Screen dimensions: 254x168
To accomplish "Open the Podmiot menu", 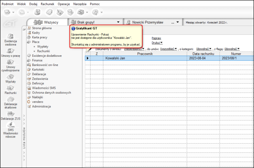I will pos(8,4).
